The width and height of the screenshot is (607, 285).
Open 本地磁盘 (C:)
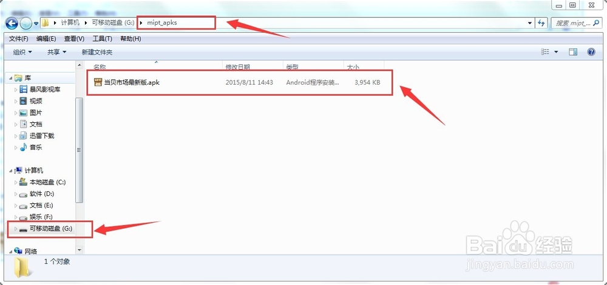[x=47, y=182]
